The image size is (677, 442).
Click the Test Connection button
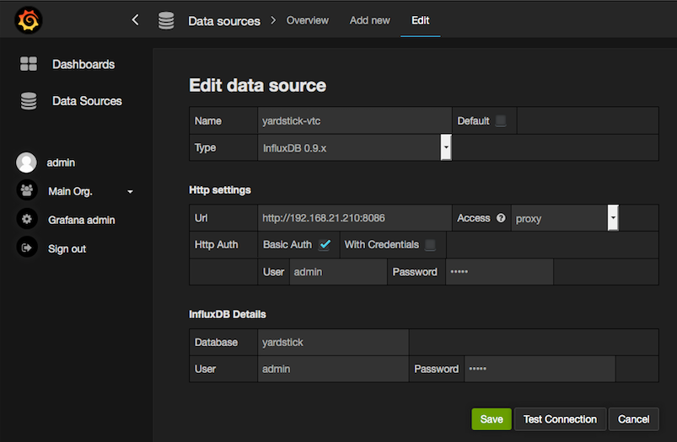(x=560, y=419)
